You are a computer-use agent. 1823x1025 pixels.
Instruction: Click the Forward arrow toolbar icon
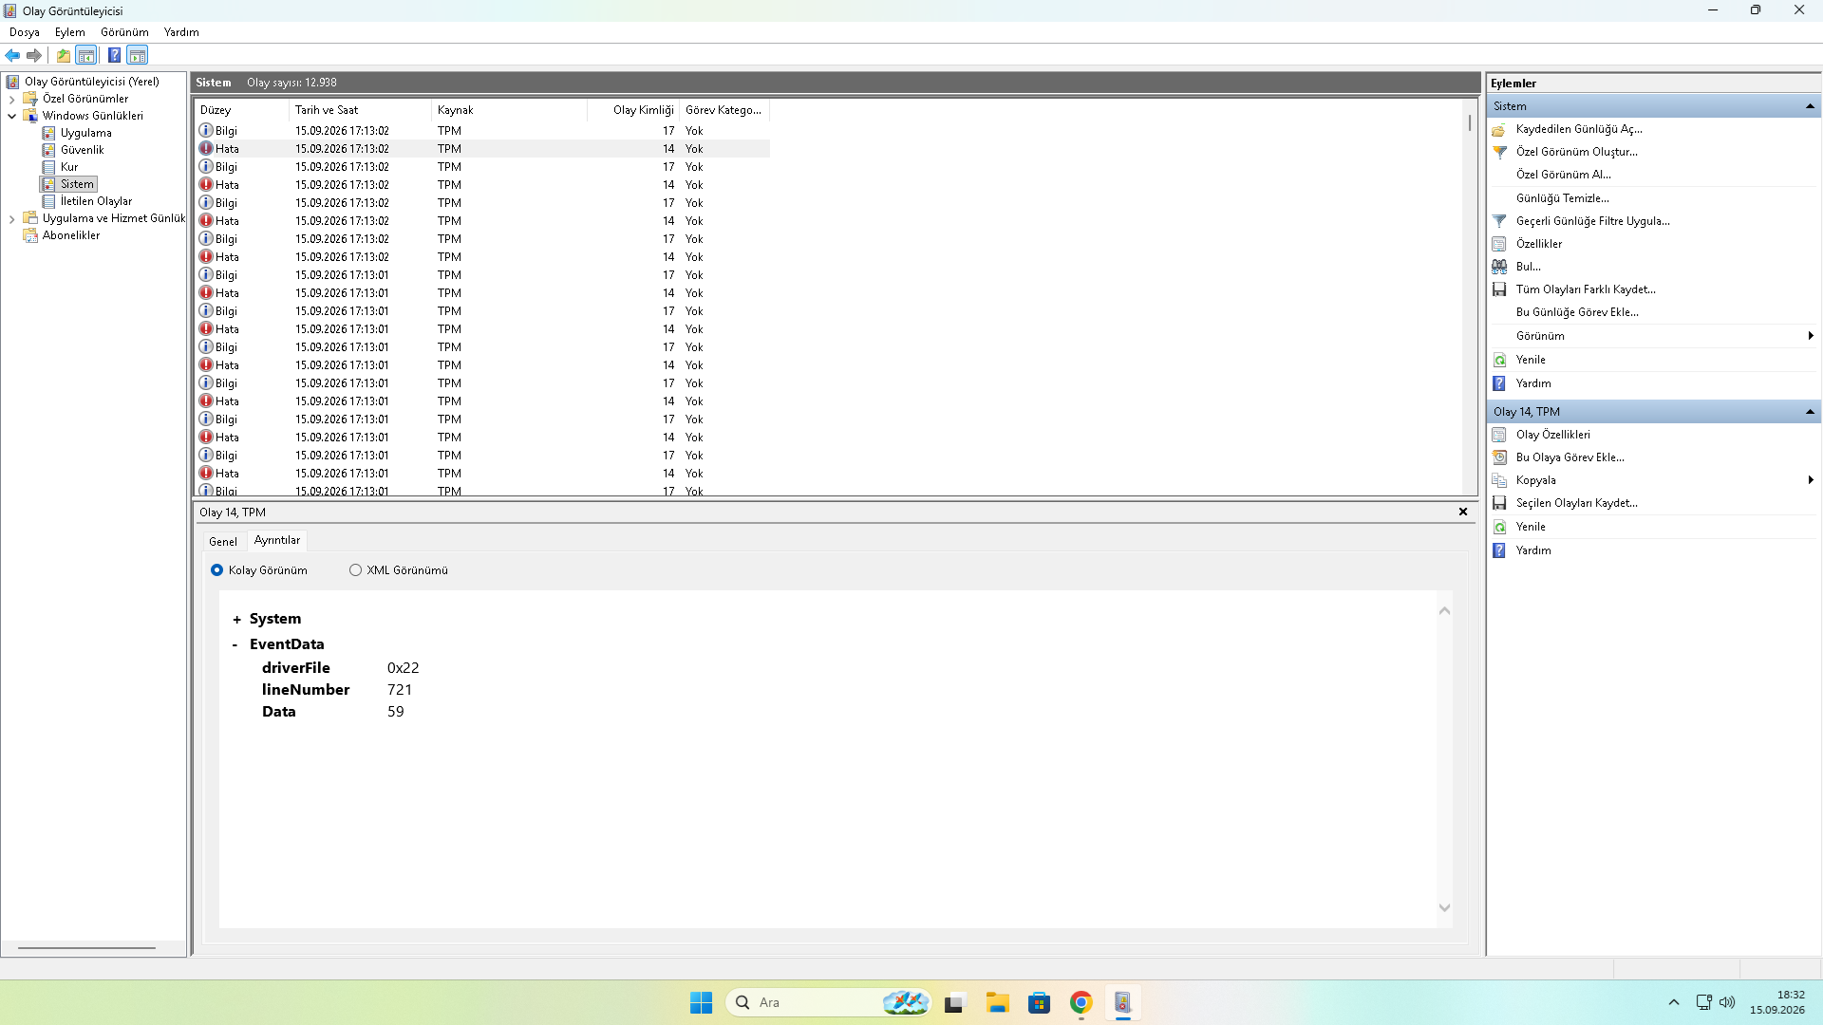coord(34,55)
